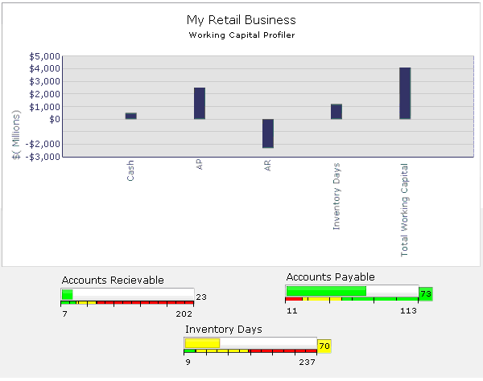Click the green Accounts Recievable gauge bar
This screenshot has width=483, height=381.
[67, 294]
